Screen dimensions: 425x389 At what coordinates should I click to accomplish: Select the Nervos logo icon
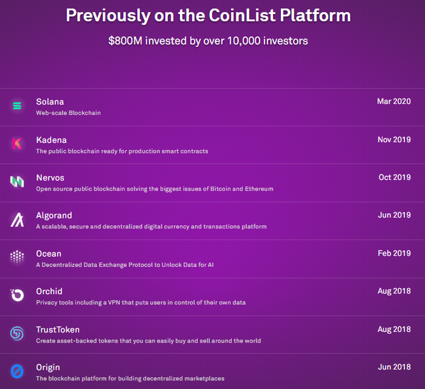tap(17, 181)
